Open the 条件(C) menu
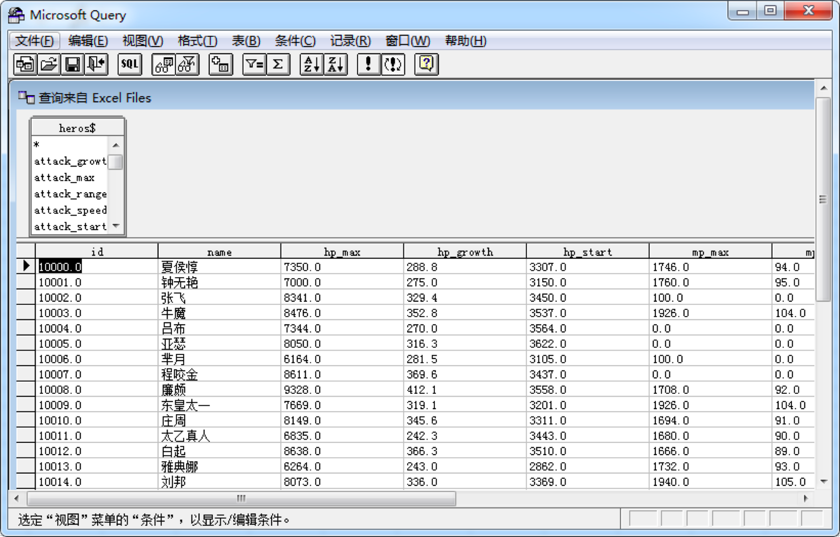 pos(295,41)
